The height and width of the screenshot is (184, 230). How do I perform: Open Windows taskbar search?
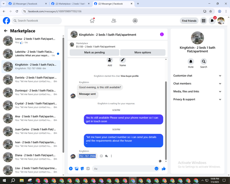click(13, 180)
